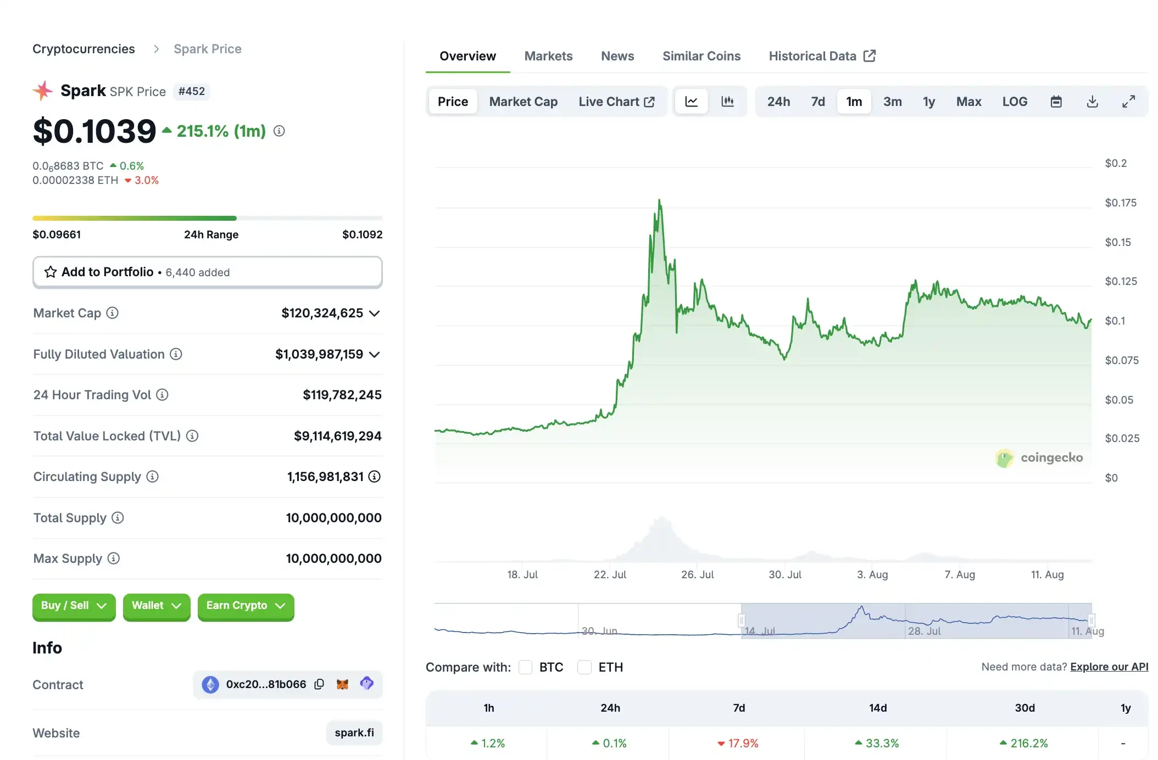Select the line chart view icon
This screenshot has width=1158, height=760.
point(691,101)
